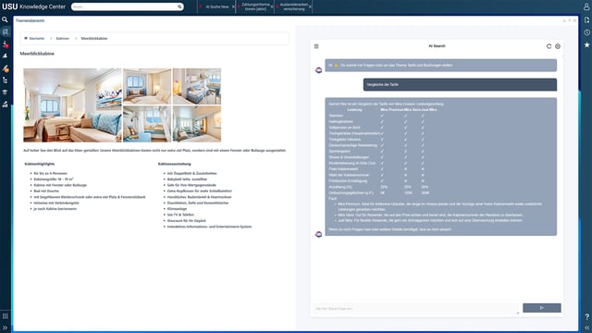
Task: Go to Startseite in the breadcrumb
Action: click(x=37, y=39)
